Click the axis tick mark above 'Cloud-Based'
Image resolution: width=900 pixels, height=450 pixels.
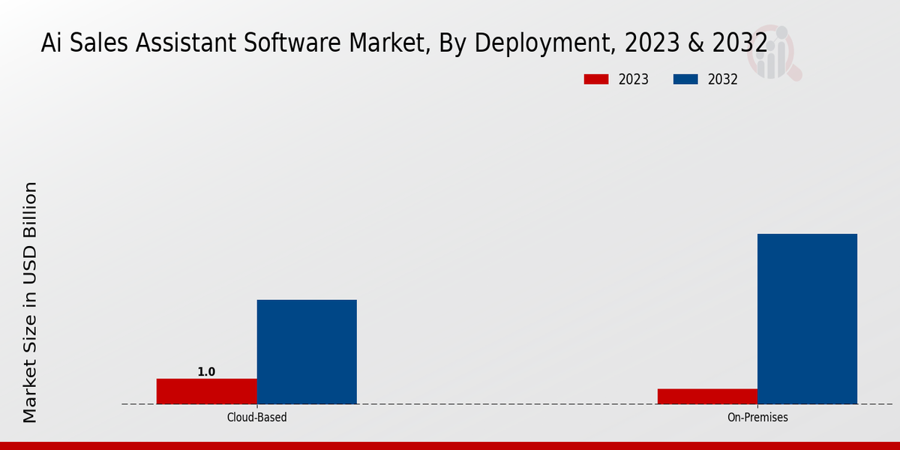[x=256, y=406]
